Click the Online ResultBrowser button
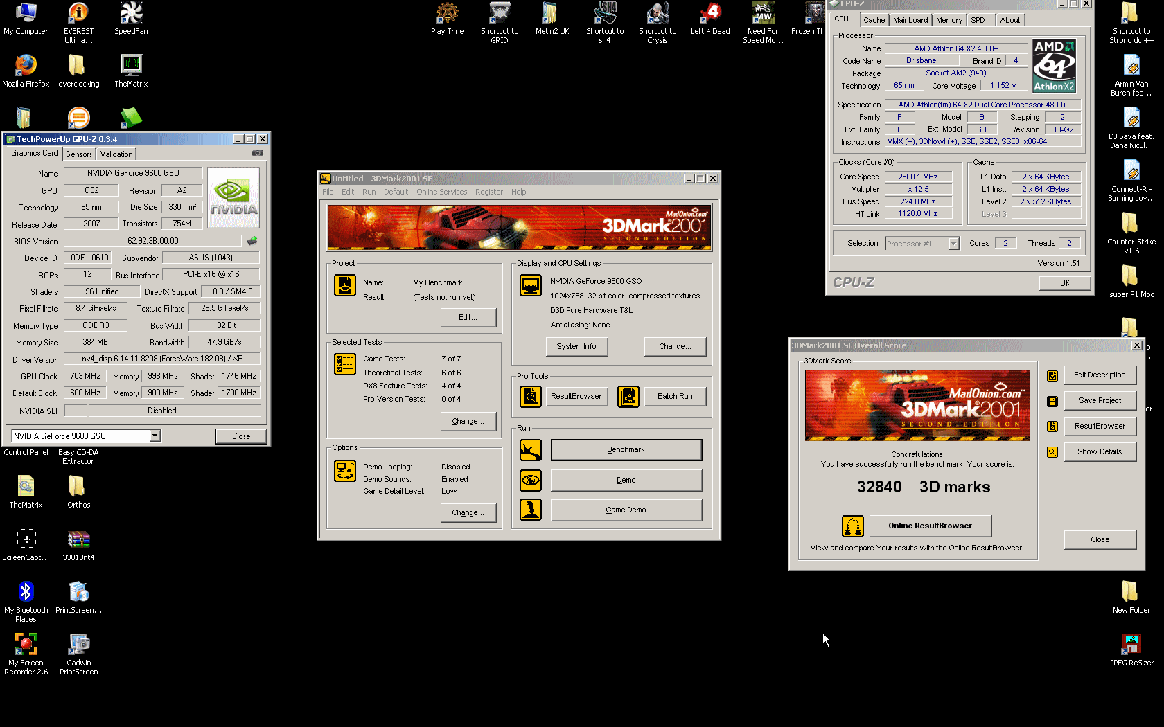 [x=930, y=526]
